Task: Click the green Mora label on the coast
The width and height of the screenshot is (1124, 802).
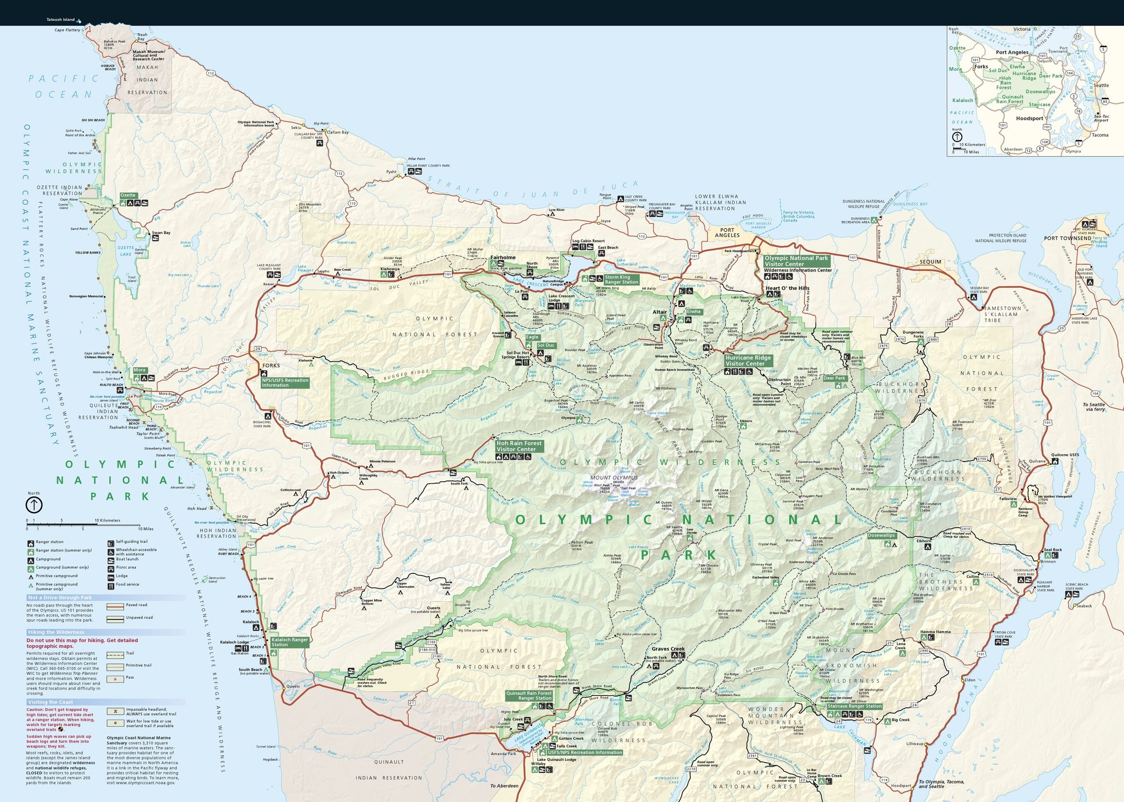Action: [x=140, y=370]
